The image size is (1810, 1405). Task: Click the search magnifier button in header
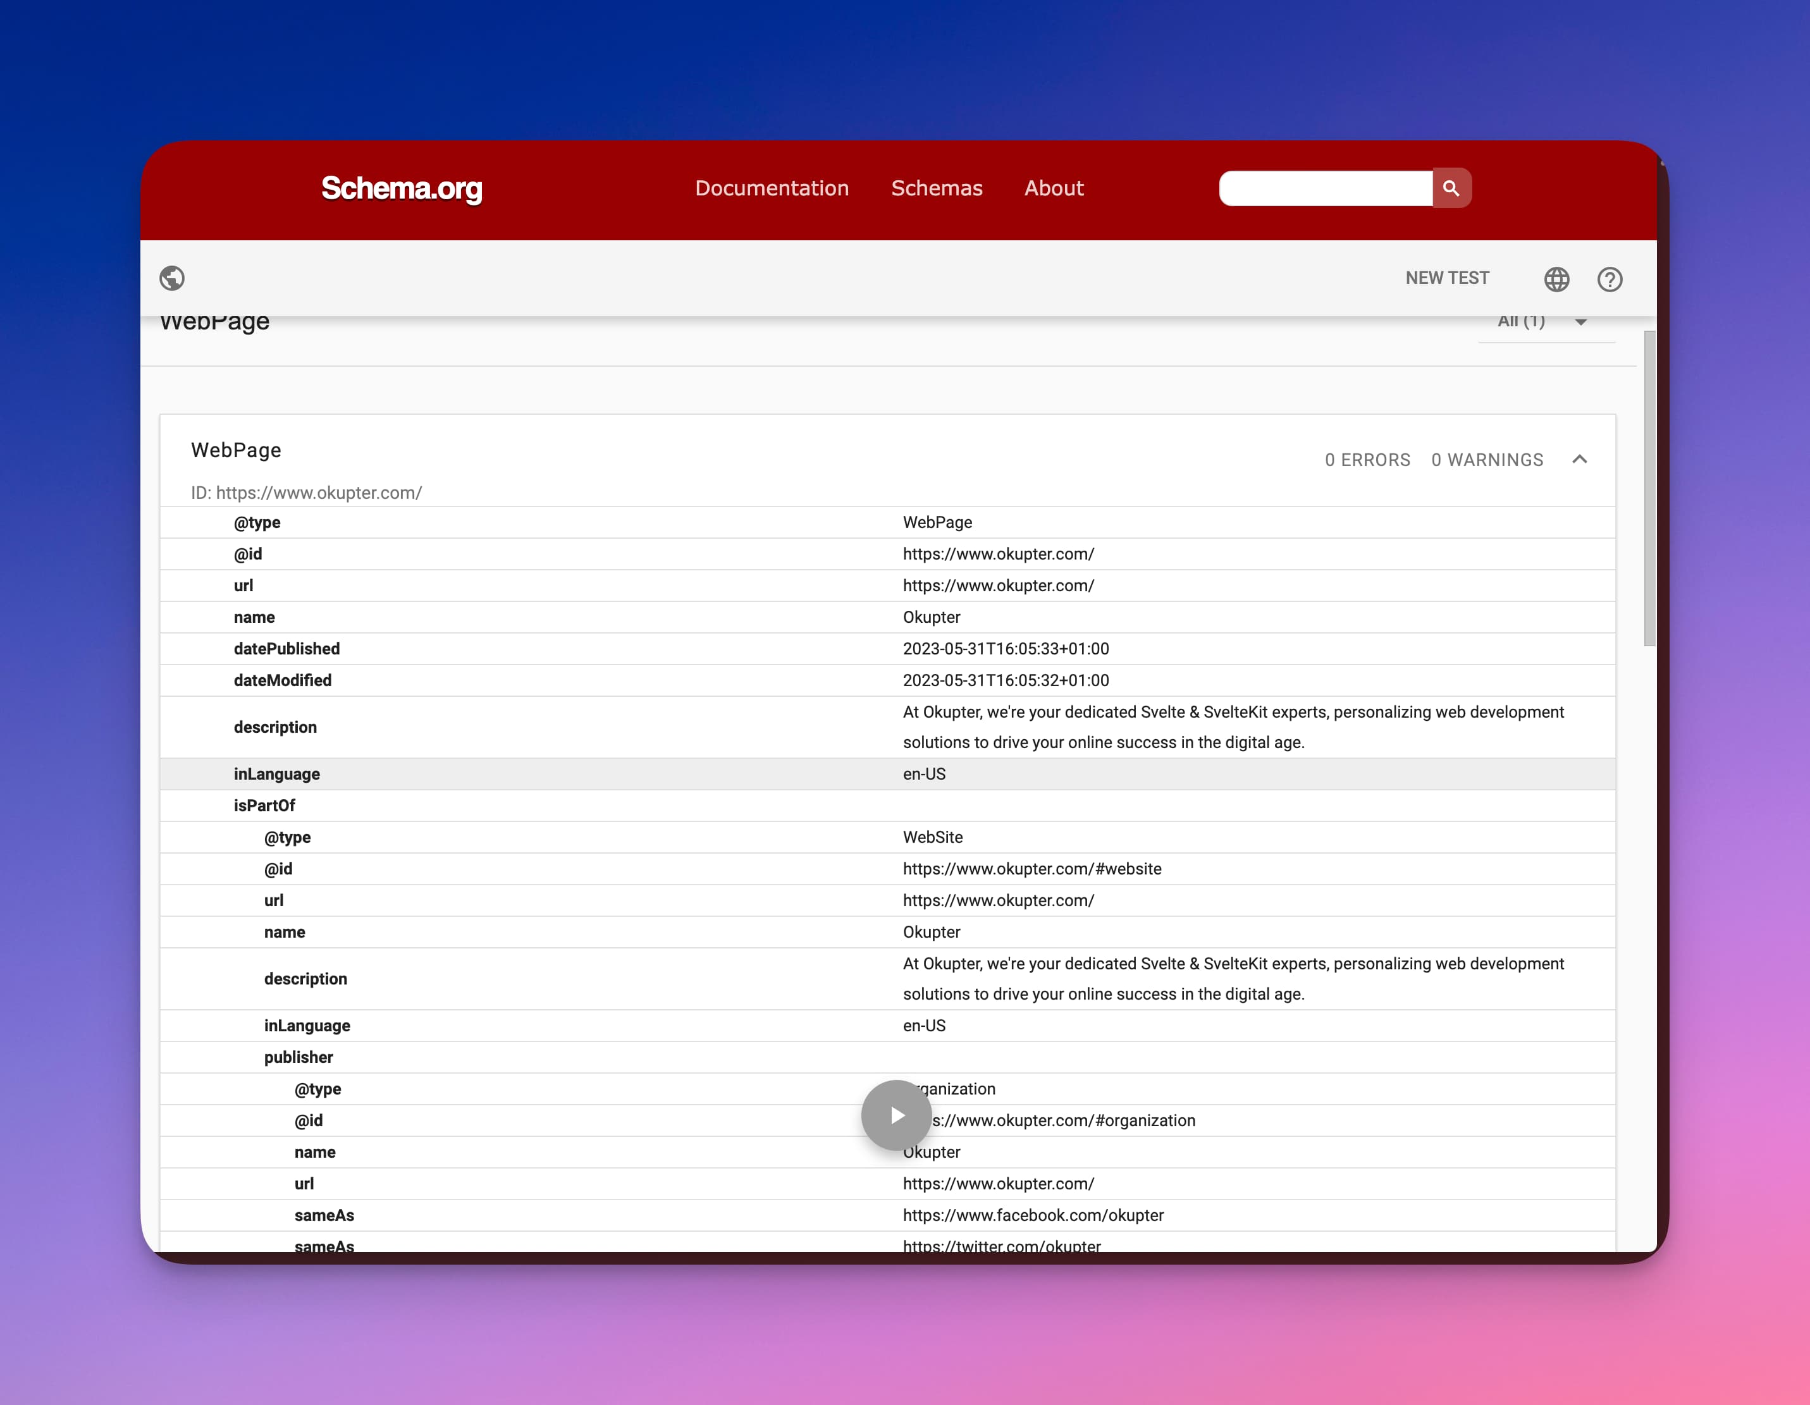[x=1451, y=188]
